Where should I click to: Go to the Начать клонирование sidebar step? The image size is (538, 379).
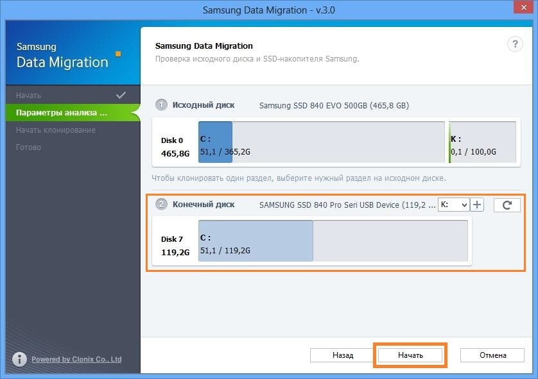(x=56, y=130)
